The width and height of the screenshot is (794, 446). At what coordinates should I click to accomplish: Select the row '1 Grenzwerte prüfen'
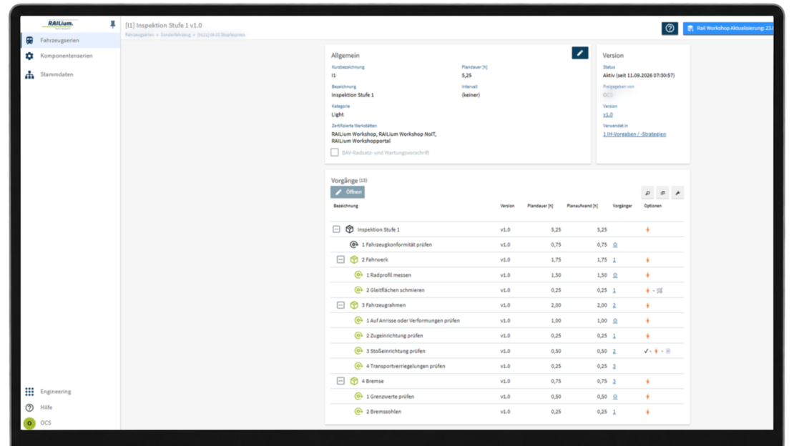click(507, 397)
